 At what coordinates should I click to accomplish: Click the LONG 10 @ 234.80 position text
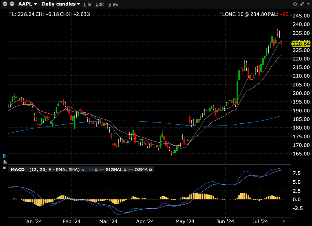click(x=245, y=14)
